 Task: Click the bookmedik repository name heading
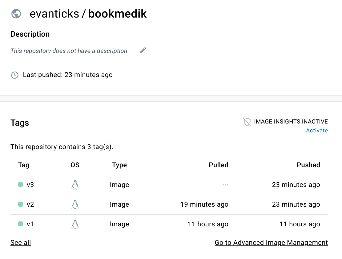tap(117, 14)
